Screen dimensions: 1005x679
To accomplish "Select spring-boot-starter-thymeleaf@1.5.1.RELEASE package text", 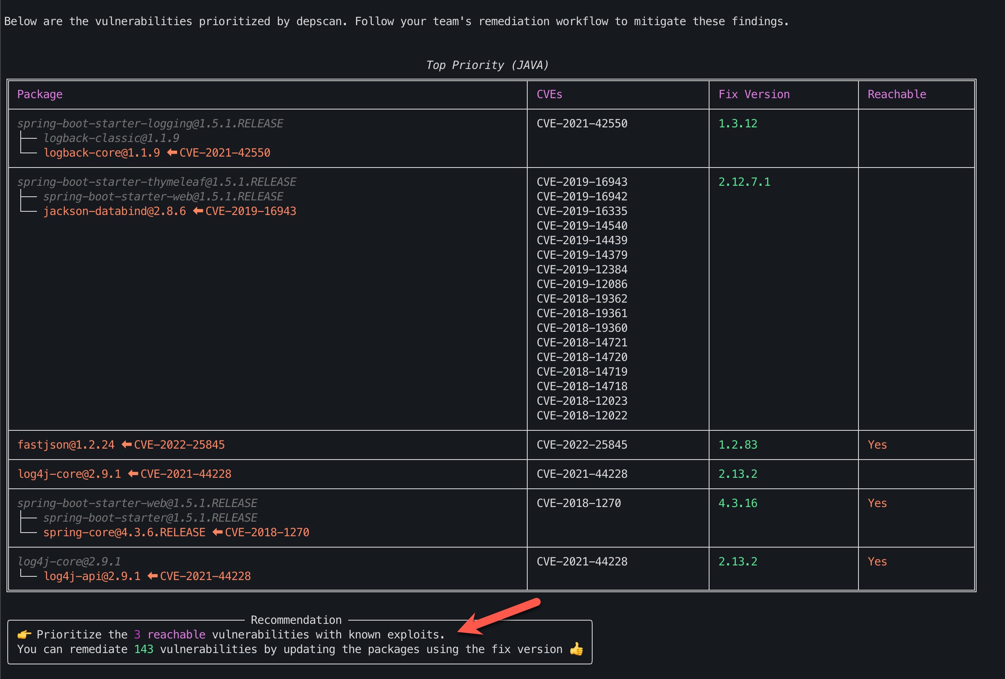I will (x=157, y=182).
